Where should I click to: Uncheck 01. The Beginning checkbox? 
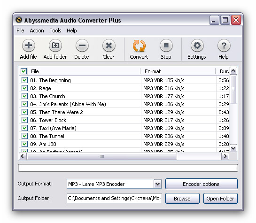pyautogui.click(x=24, y=80)
